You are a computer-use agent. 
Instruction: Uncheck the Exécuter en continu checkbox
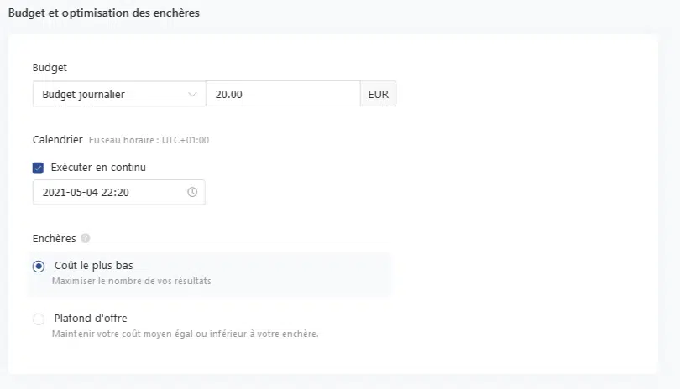click(38, 168)
